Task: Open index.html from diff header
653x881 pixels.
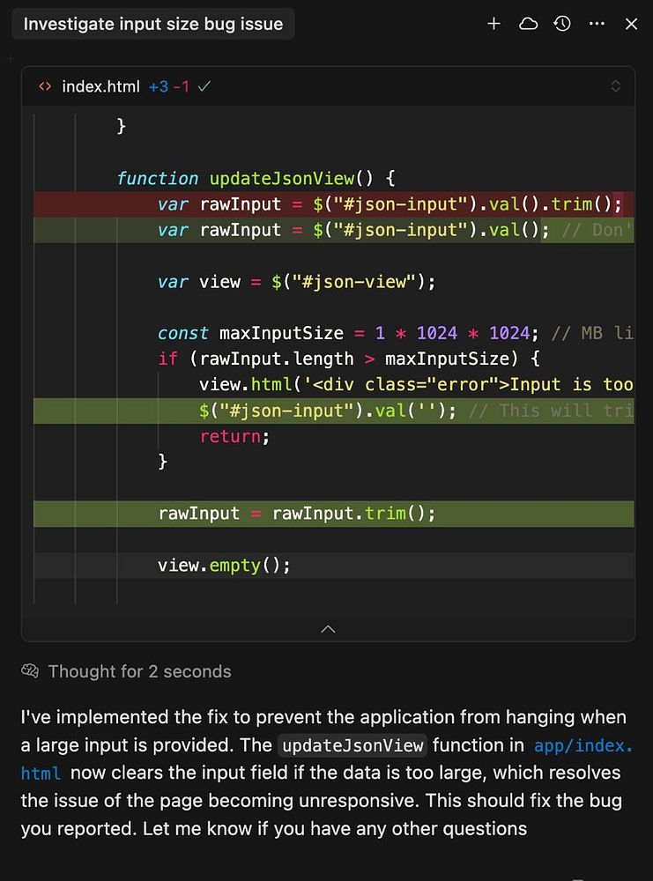Action: point(100,86)
